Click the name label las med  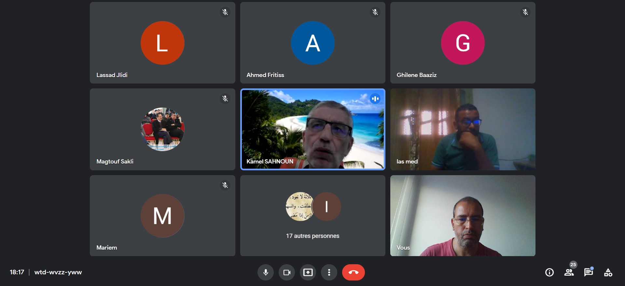click(x=407, y=162)
